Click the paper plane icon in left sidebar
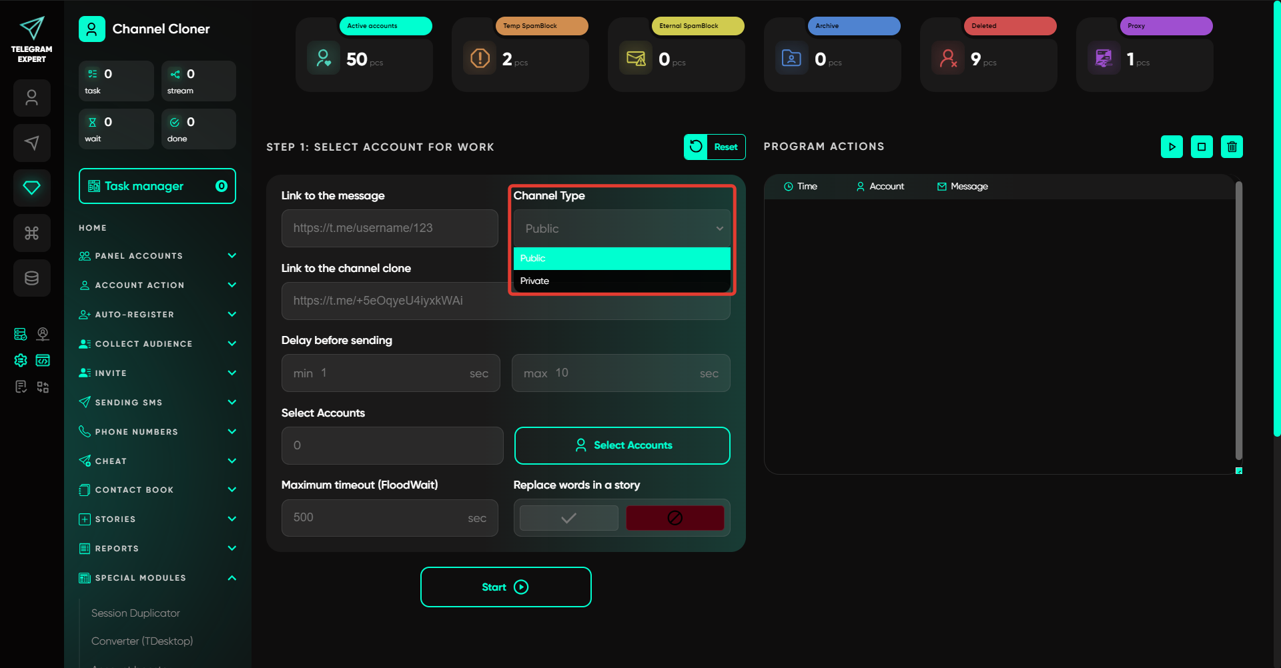 [31, 143]
